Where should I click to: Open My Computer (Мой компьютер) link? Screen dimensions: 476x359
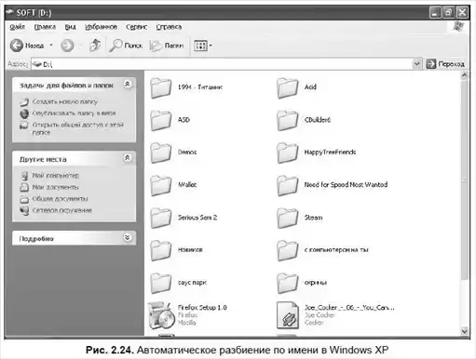[x=55, y=176]
